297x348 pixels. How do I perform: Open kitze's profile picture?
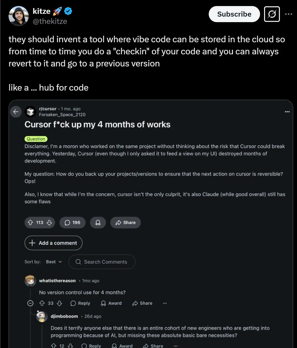19,16
